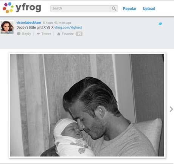The width and height of the screenshot is (174, 164).
Task: Follow the yfrog.com/klghuxj link
Action: click(x=68, y=28)
